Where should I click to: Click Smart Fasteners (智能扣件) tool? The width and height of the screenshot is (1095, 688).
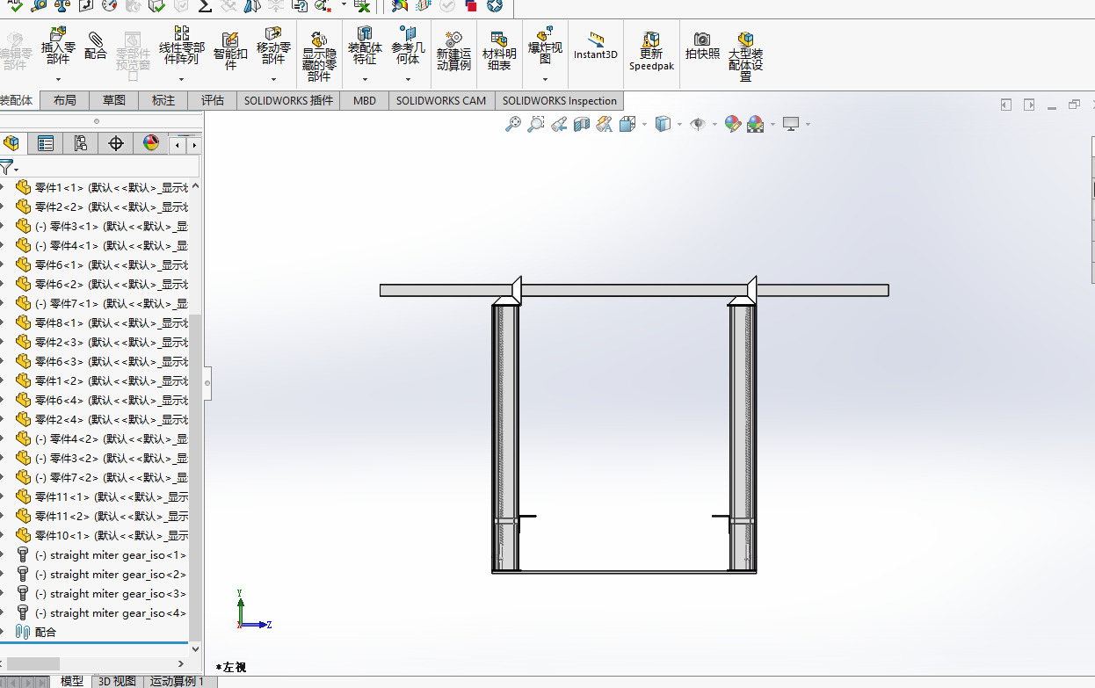tap(230, 51)
